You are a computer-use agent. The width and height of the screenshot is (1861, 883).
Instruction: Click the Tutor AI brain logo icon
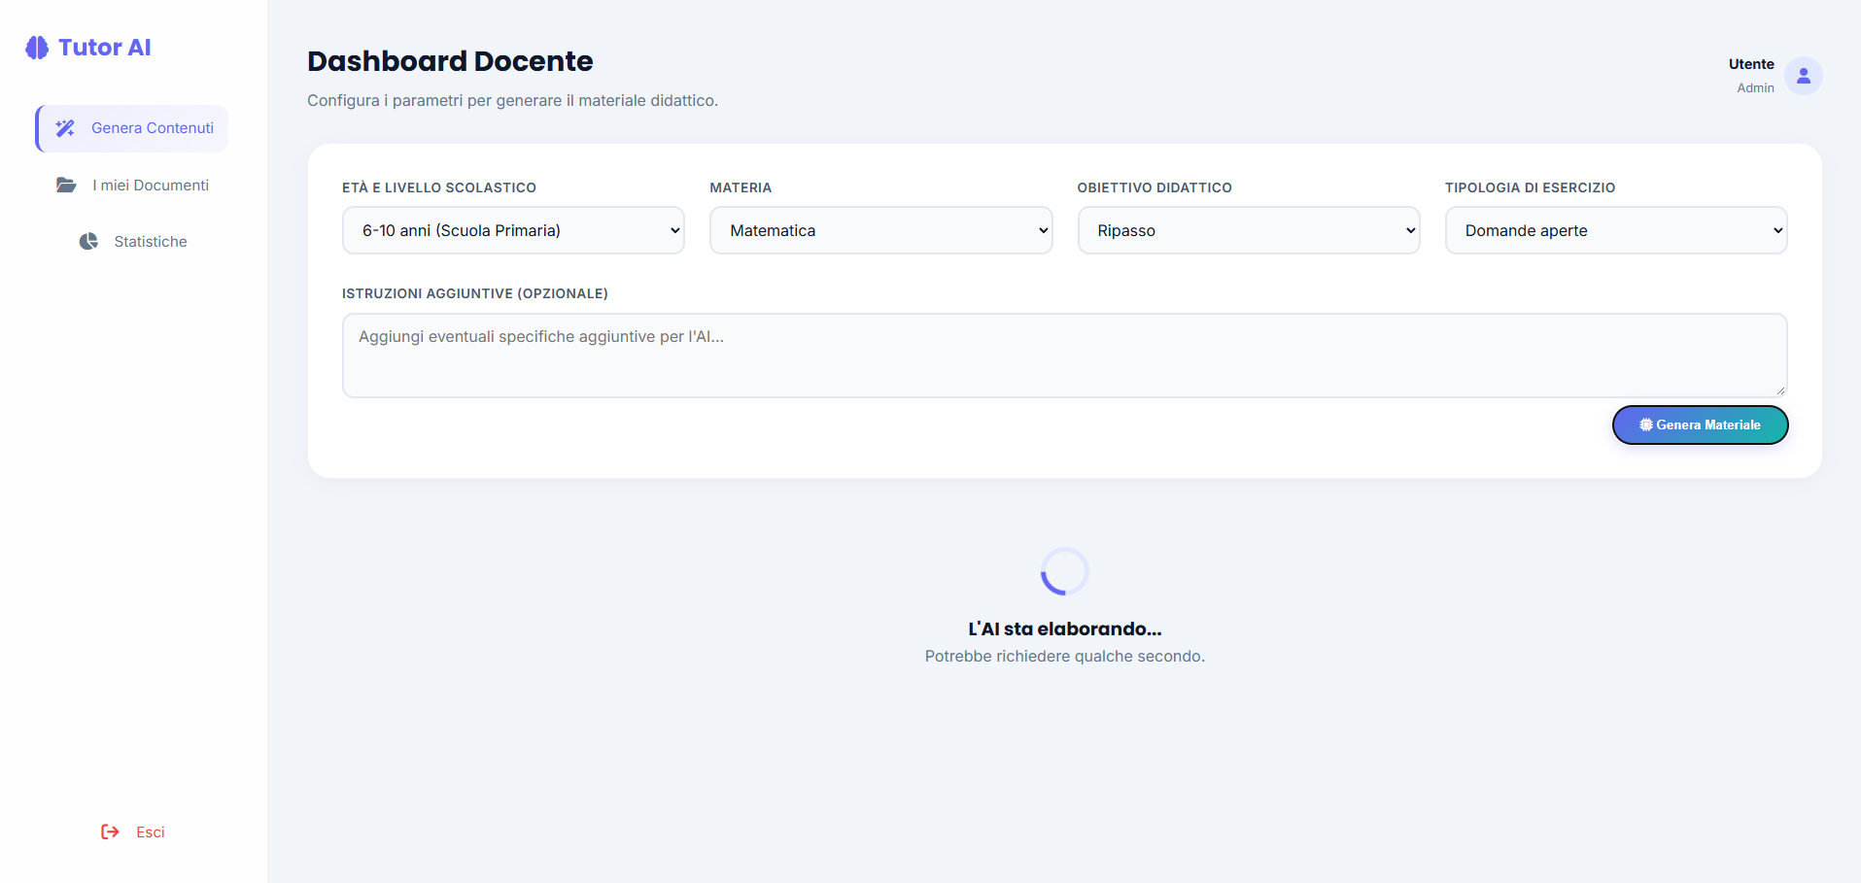coord(37,48)
